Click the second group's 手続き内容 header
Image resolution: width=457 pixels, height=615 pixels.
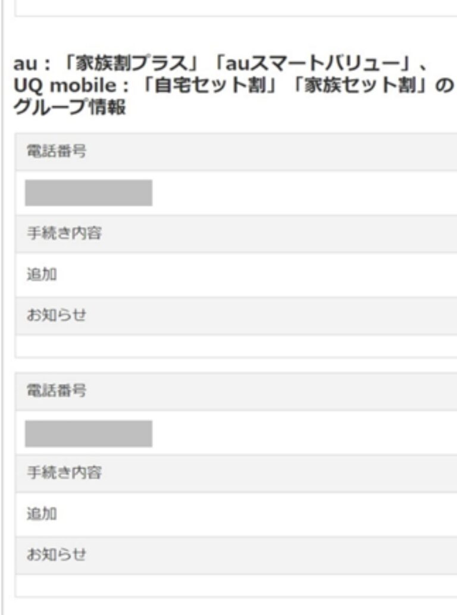[64, 473]
